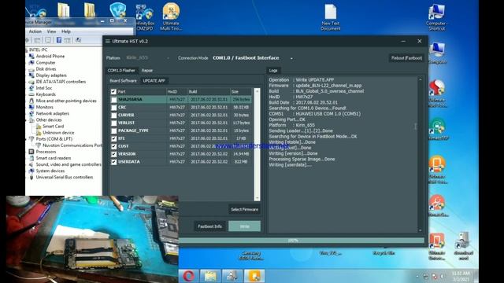The height and width of the screenshot is (283, 504).
Task: Open File Explorer from the taskbar
Action: (x=210, y=276)
